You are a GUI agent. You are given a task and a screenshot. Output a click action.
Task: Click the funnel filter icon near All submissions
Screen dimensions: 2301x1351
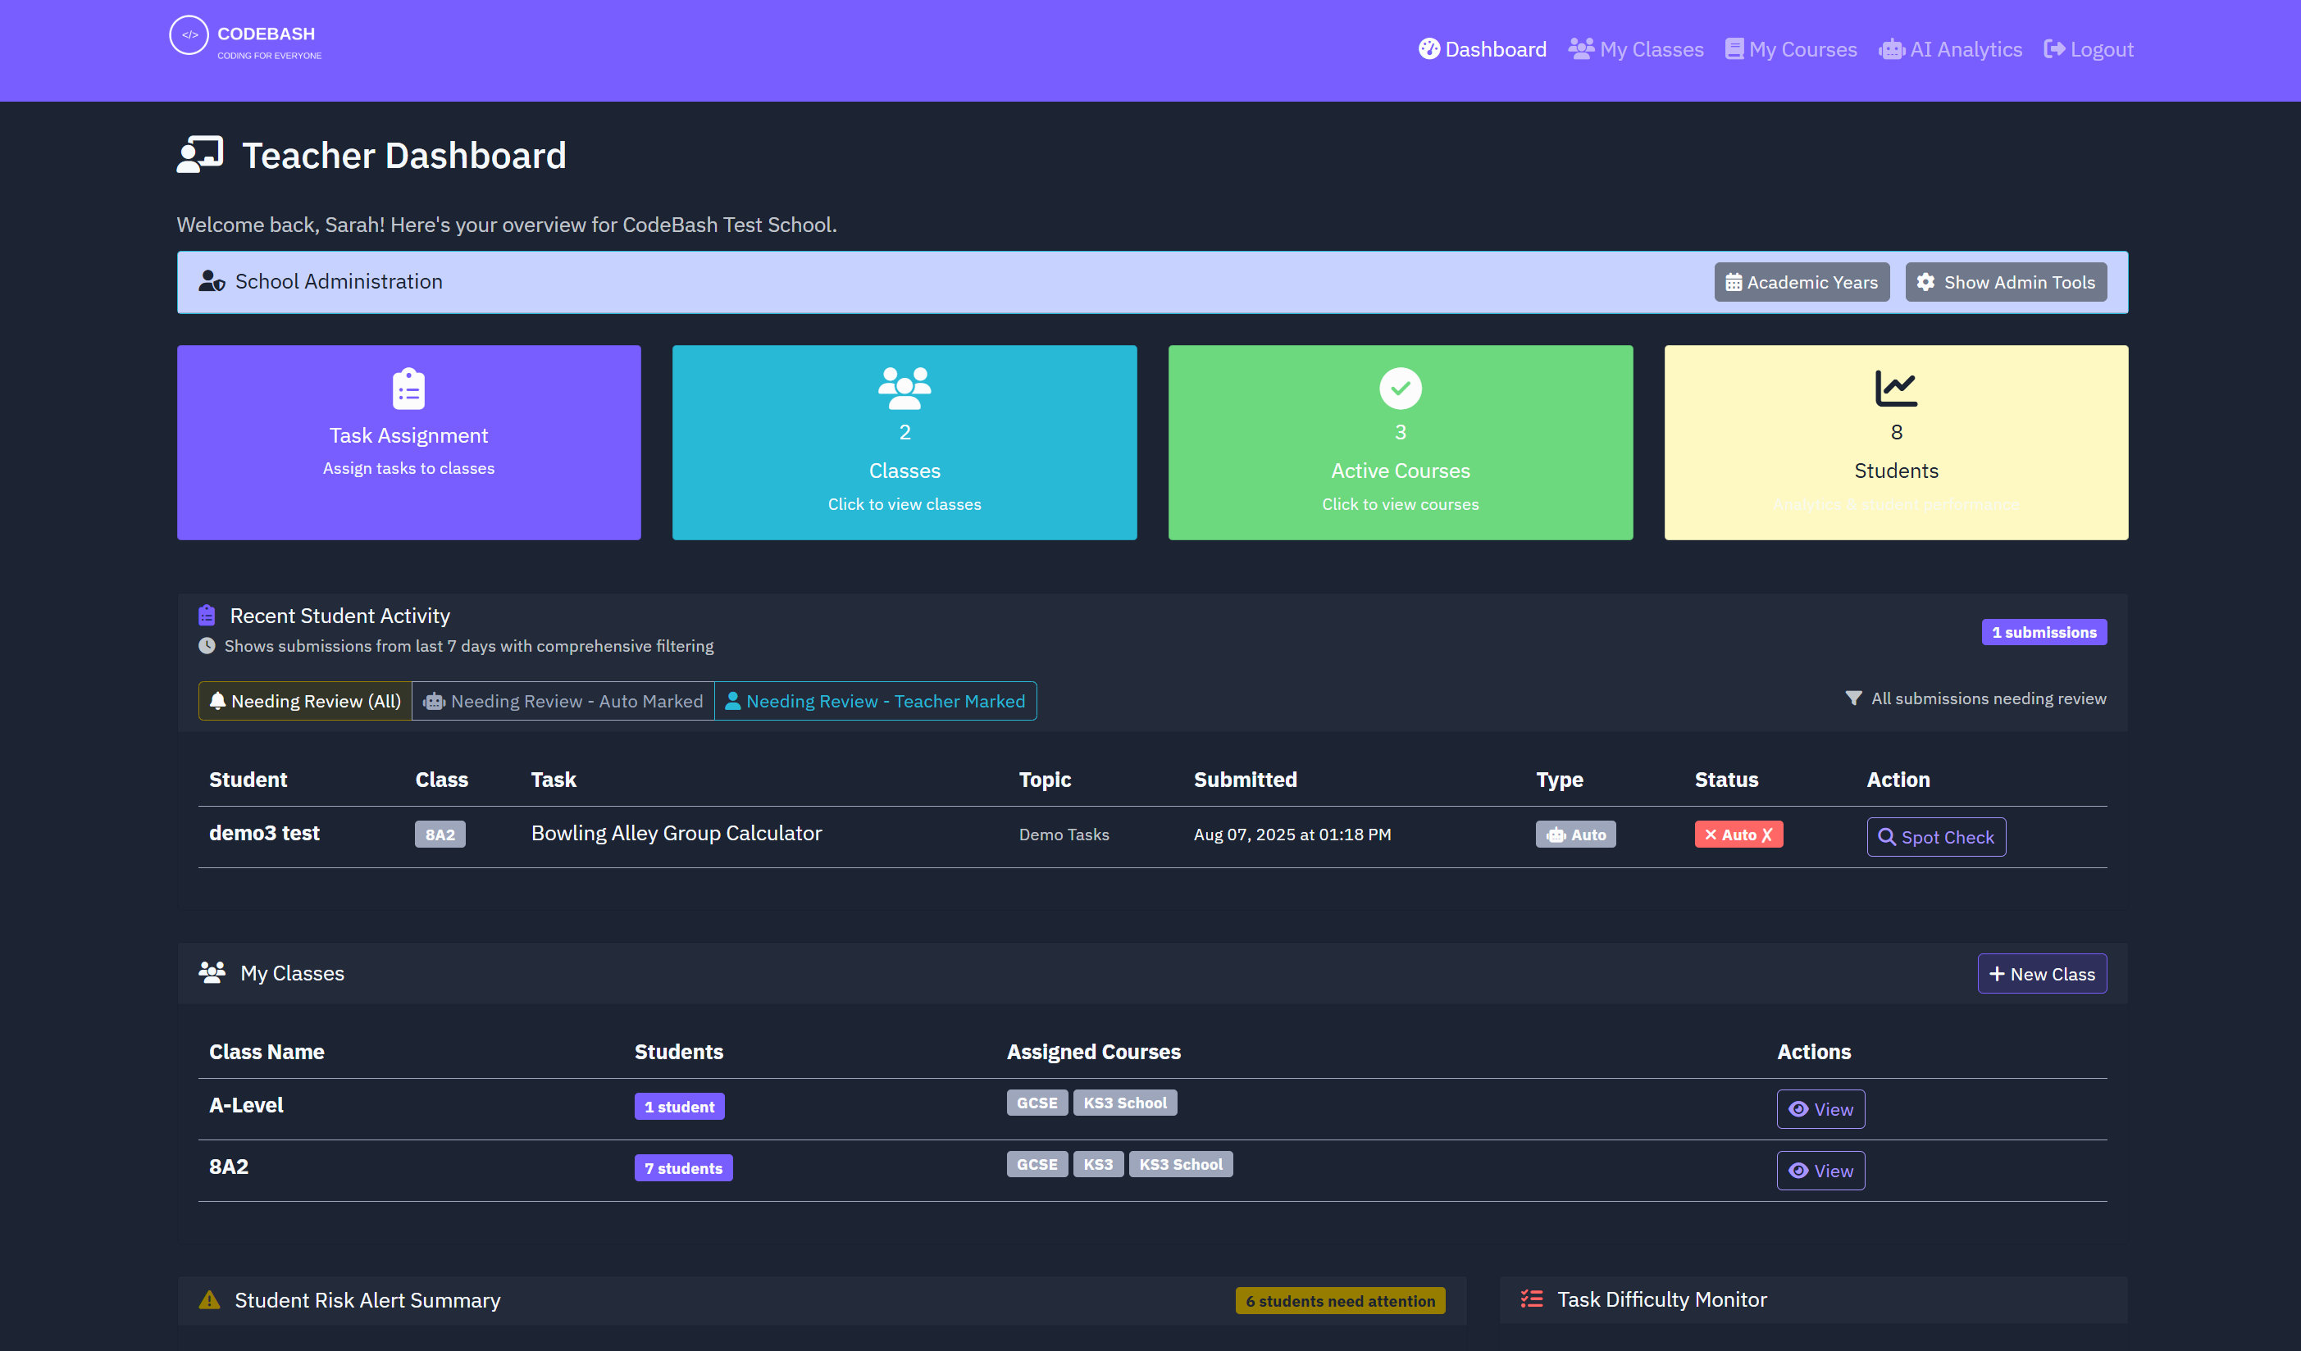1853,698
